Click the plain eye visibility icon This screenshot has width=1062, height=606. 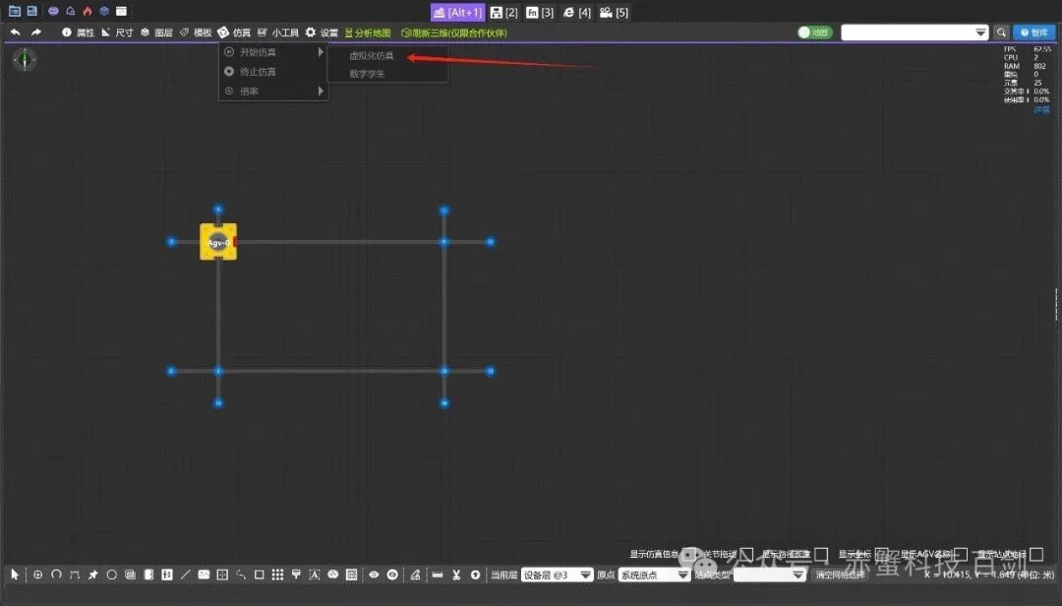pos(374,575)
